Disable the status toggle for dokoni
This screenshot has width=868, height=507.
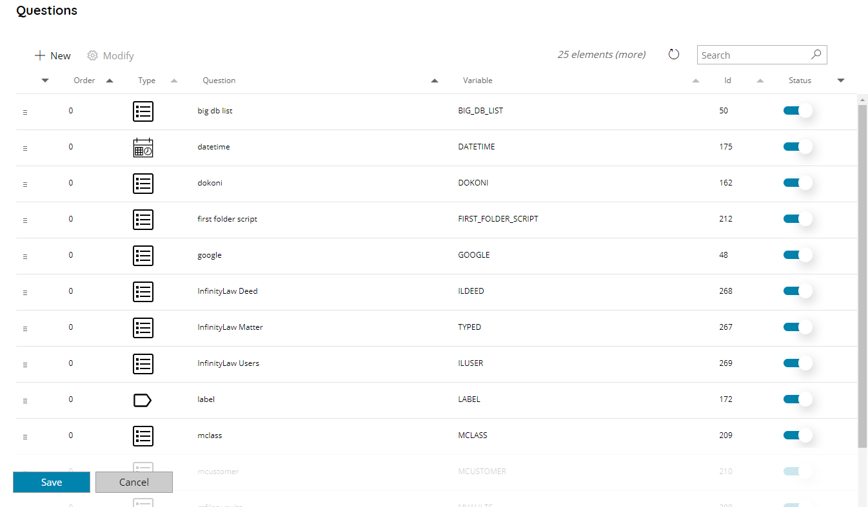point(797,183)
